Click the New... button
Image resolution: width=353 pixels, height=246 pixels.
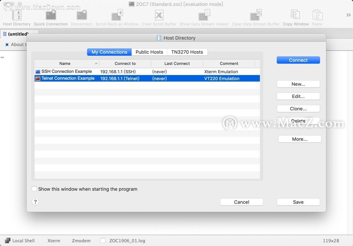tap(298, 84)
